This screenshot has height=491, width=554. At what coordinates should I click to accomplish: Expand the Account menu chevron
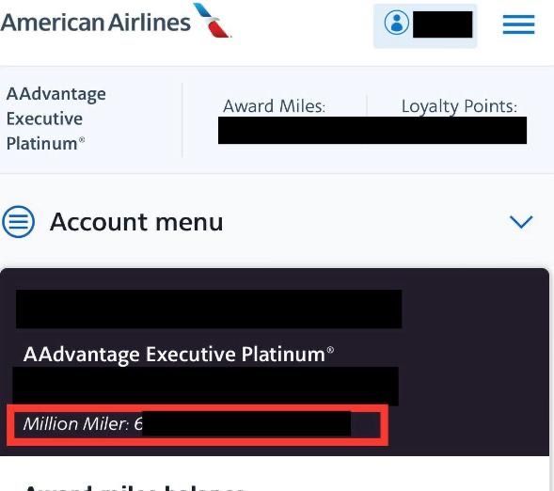(521, 221)
